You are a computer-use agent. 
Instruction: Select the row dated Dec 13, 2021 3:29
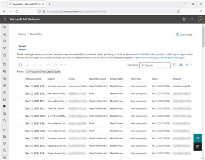click(105, 131)
